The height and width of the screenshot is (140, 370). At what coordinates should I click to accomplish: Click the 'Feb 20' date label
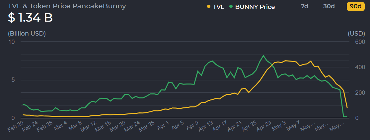pos(16,126)
